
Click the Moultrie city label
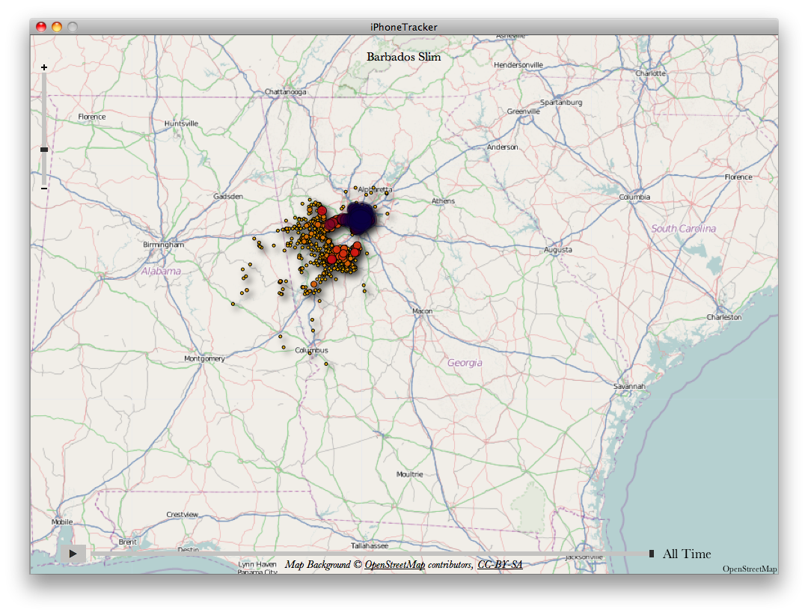(410, 474)
